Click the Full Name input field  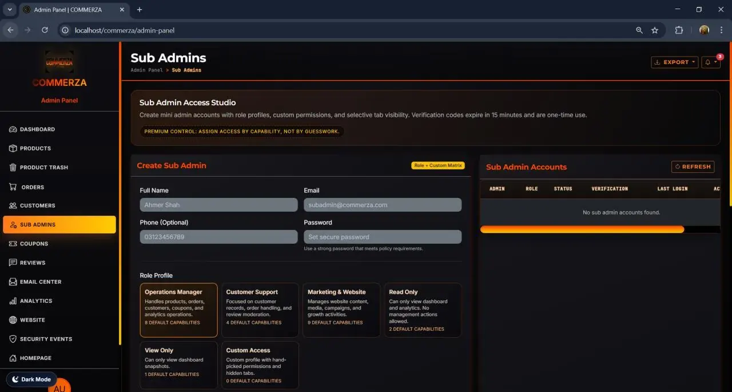click(218, 205)
